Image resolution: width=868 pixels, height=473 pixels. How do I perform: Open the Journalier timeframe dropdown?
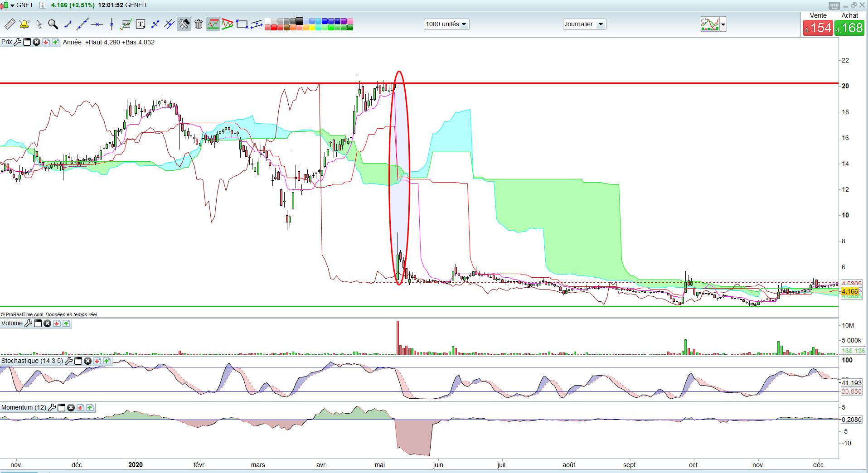pos(584,24)
